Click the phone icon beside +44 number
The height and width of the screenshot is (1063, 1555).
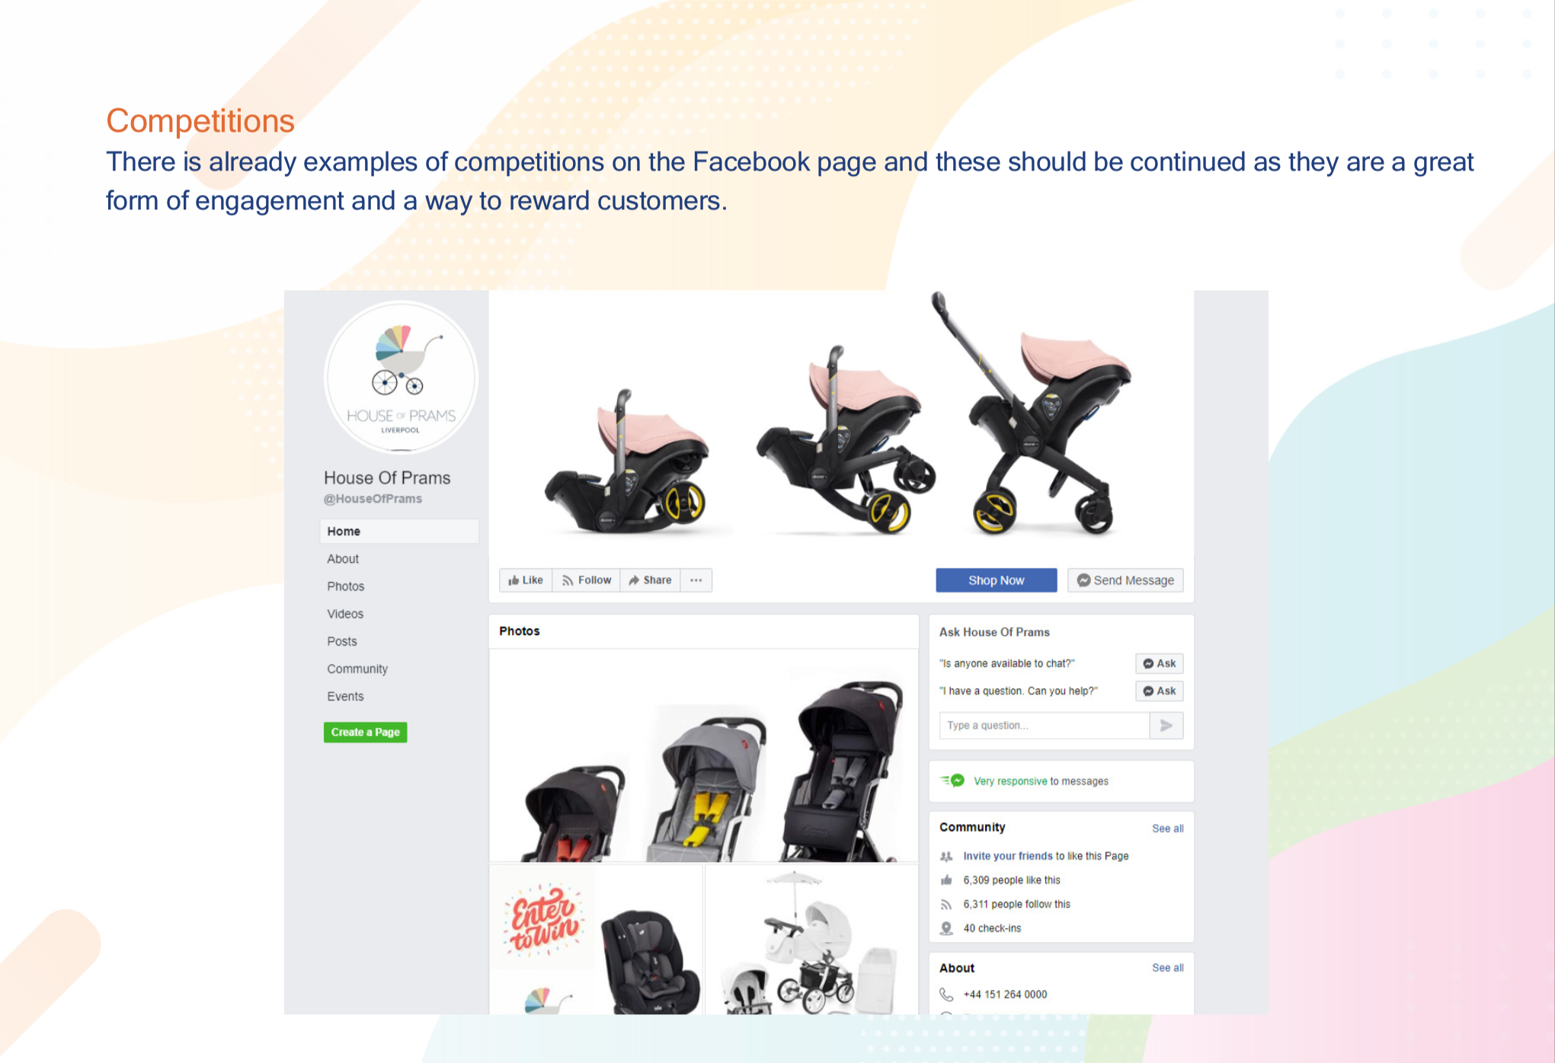(946, 994)
